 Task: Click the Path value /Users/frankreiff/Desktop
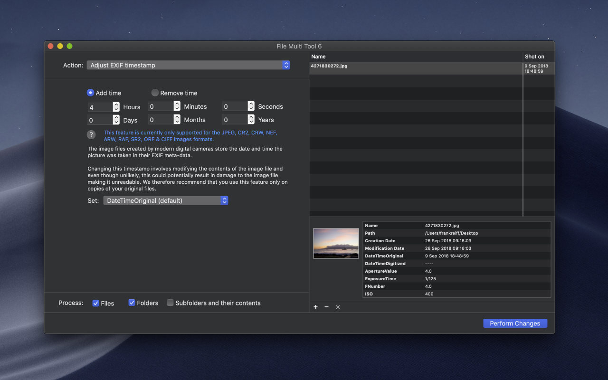click(x=451, y=233)
